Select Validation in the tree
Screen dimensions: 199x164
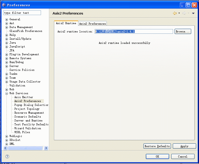[17, 85]
